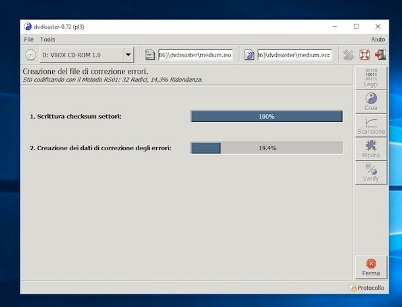
Task: Click the Leggi read button
Action: point(371,78)
